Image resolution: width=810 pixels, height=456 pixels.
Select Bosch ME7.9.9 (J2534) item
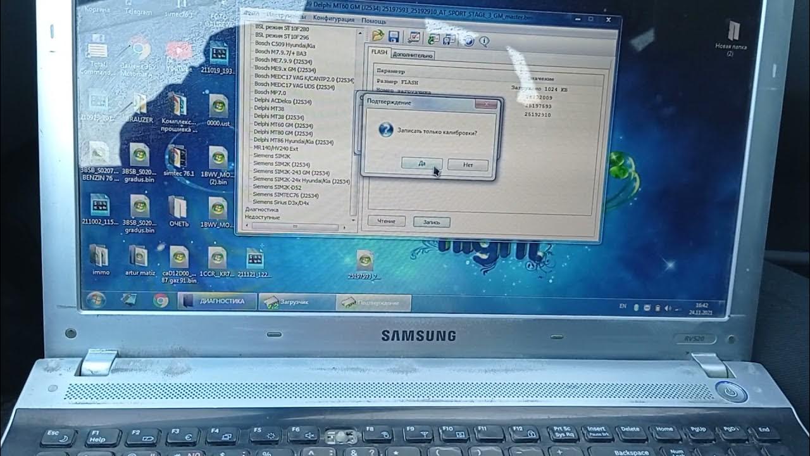pyautogui.click(x=285, y=60)
